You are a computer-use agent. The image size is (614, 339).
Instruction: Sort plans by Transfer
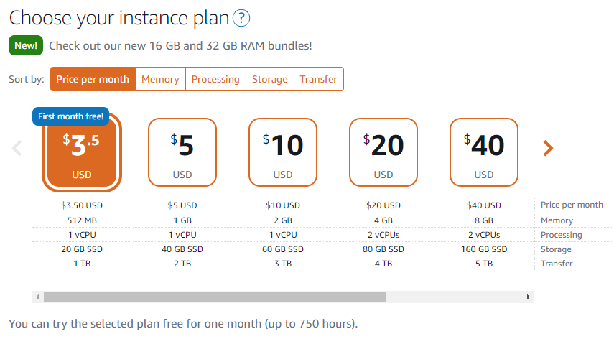[x=319, y=79]
